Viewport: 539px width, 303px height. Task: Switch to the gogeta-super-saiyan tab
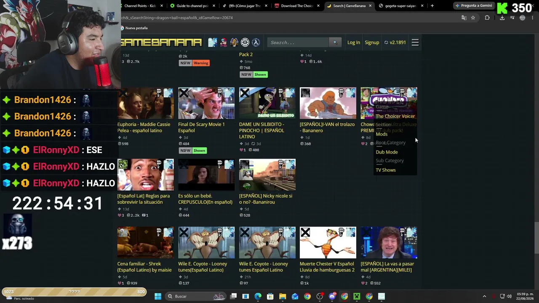click(401, 6)
